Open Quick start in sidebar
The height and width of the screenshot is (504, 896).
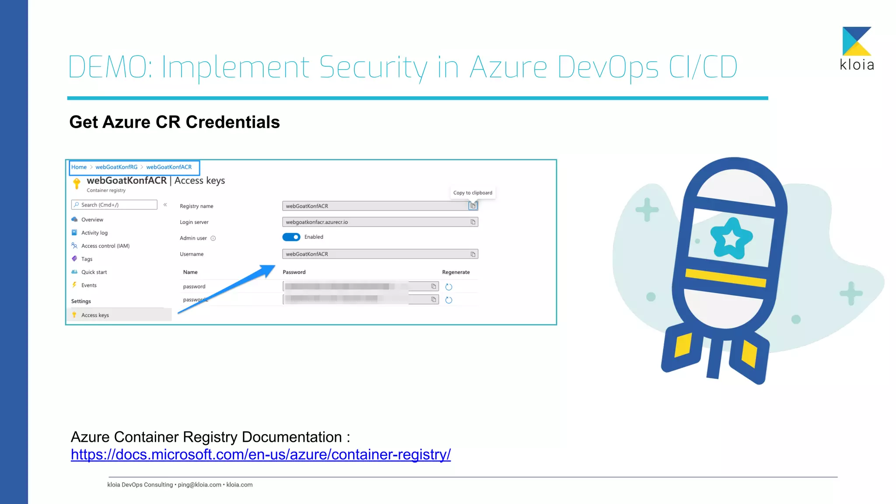pyautogui.click(x=94, y=272)
